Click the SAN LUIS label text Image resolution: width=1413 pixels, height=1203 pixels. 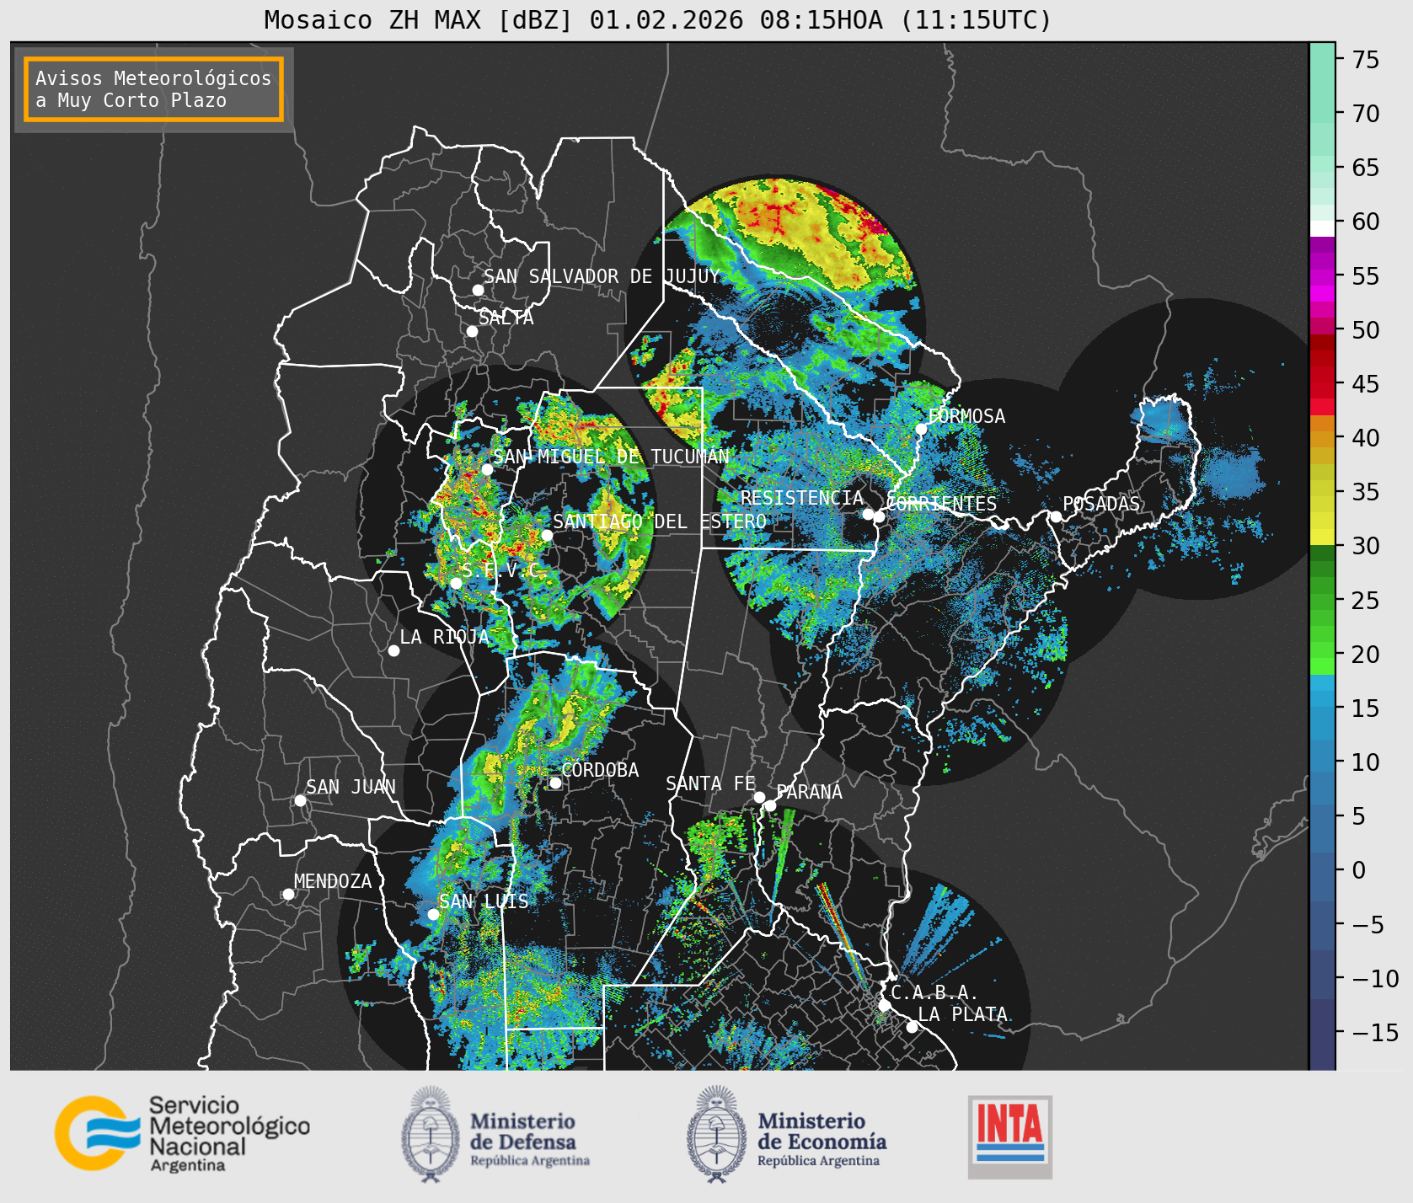(x=484, y=901)
